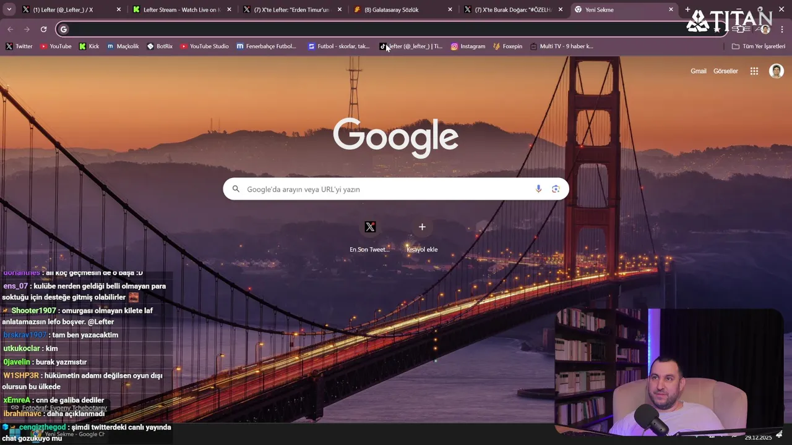The width and height of the screenshot is (792, 445).
Task: Go forward with the browser forward arrow
Action: (27, 29)
